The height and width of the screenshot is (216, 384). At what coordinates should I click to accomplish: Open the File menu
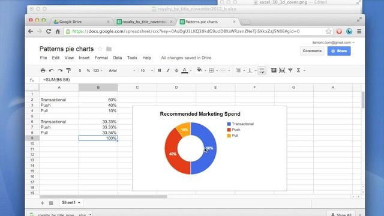[43, 58]
